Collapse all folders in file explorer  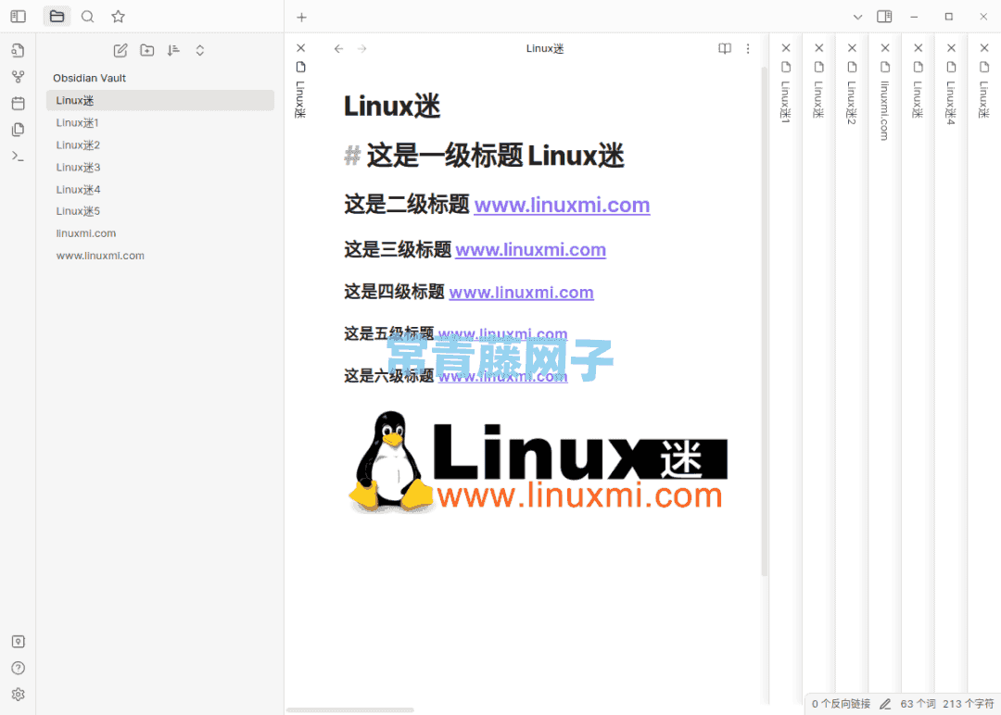click(200, 50)
